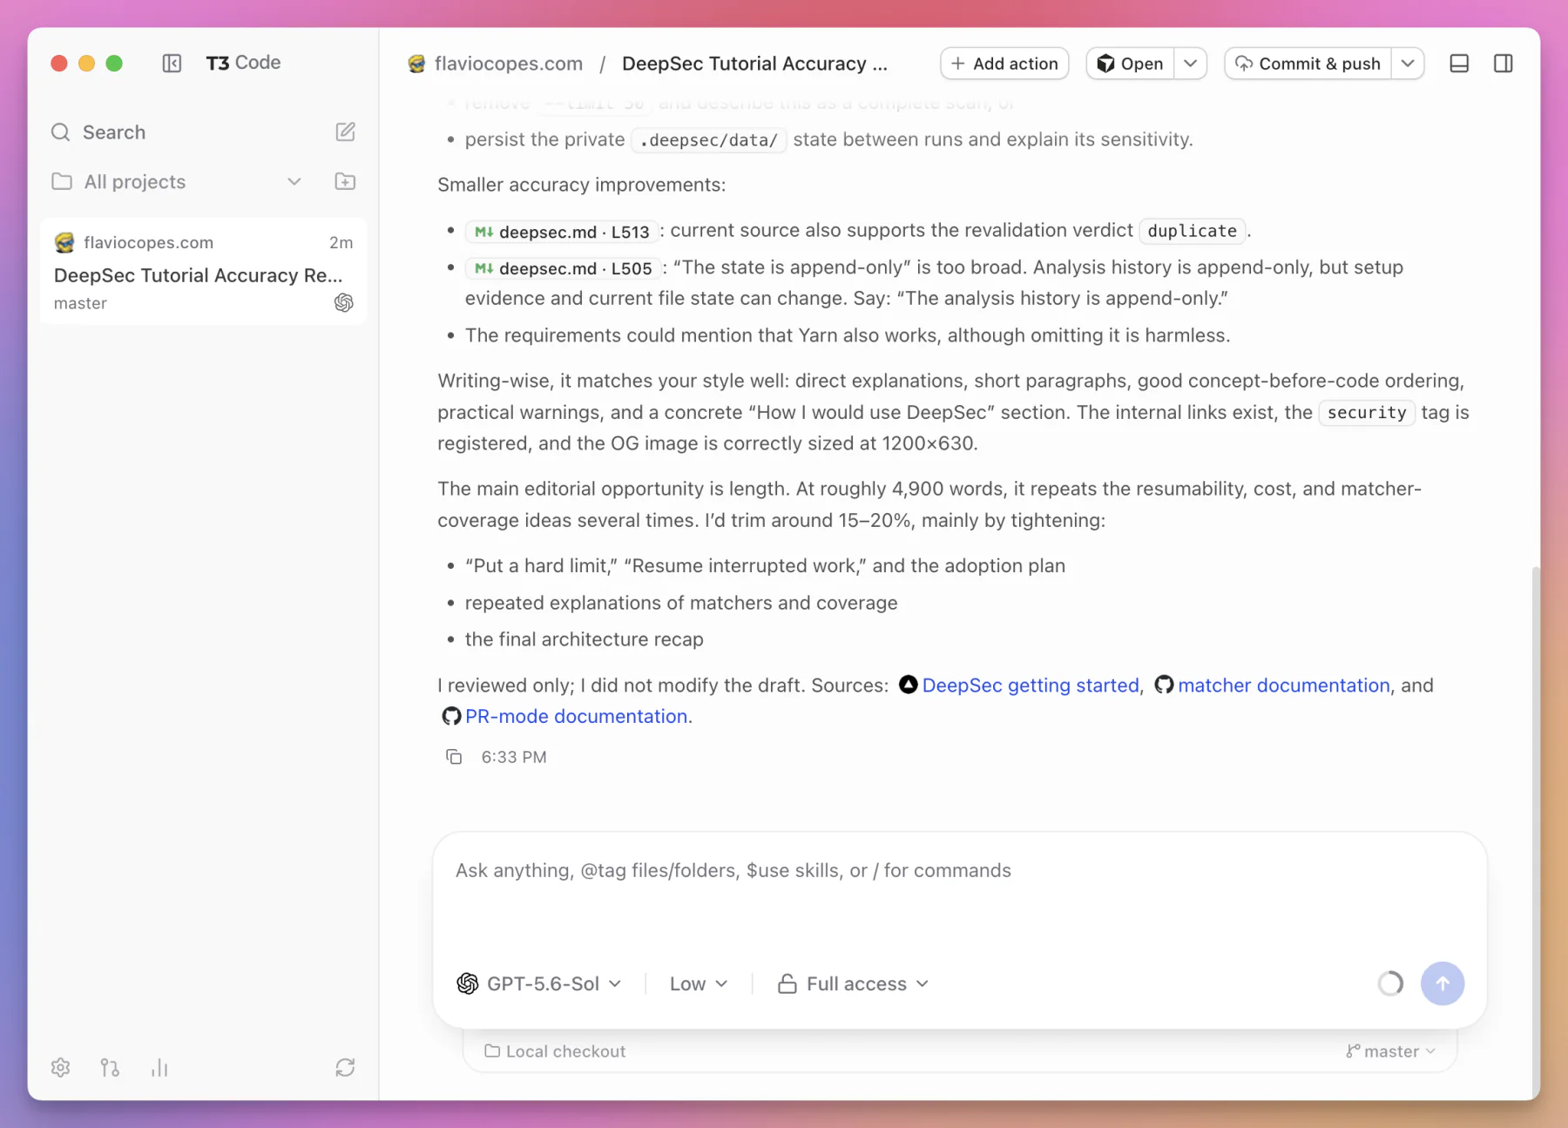Toggle the bottom panel layout icon
The height and width of the screenshot is (1128, 1568).
[x=1459, y=64]
